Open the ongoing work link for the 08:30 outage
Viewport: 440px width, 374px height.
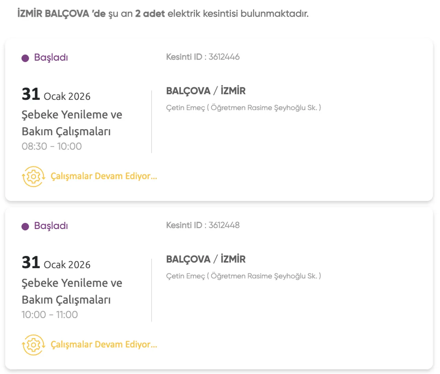[x=104, y=176]
